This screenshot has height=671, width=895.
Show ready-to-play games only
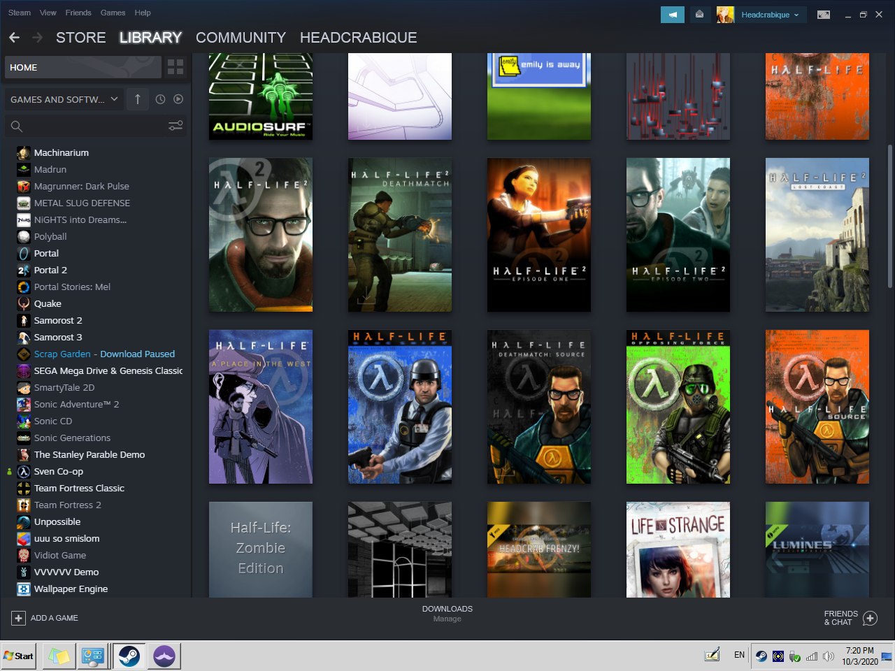click(x=178, y=99)
